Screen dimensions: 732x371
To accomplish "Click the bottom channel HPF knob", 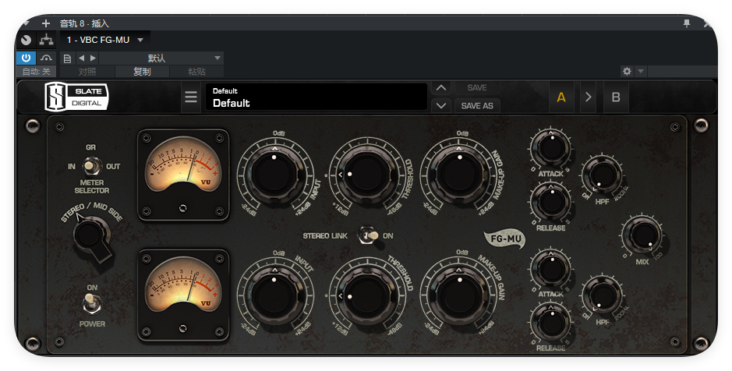I will 603,295.
